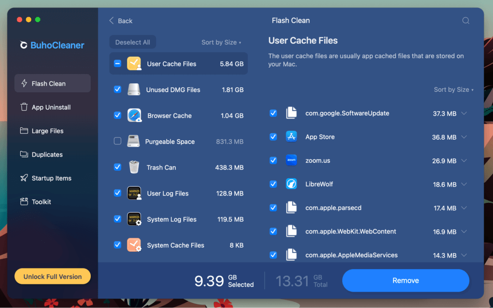Screen dimensions: 493x308
Task: Click the 'User Cache Files' detail heading
Action: coord(303,40)
